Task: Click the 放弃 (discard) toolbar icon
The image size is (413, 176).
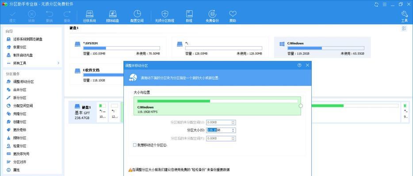Action: [x=31, y=16]
